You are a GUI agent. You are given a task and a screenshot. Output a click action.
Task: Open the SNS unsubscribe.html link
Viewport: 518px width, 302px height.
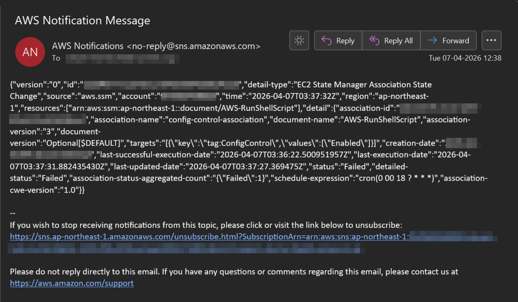[x=209, y=237]
